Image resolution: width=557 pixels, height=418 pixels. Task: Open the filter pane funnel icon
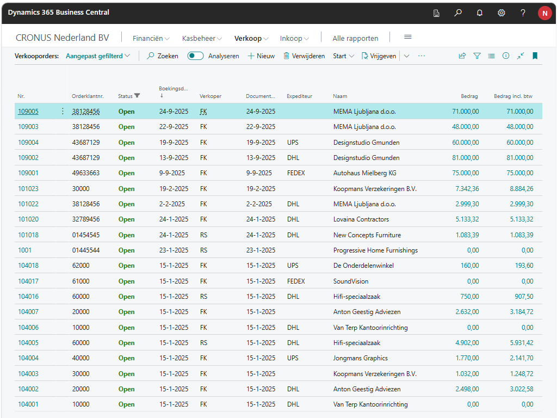tap(477, 56)
